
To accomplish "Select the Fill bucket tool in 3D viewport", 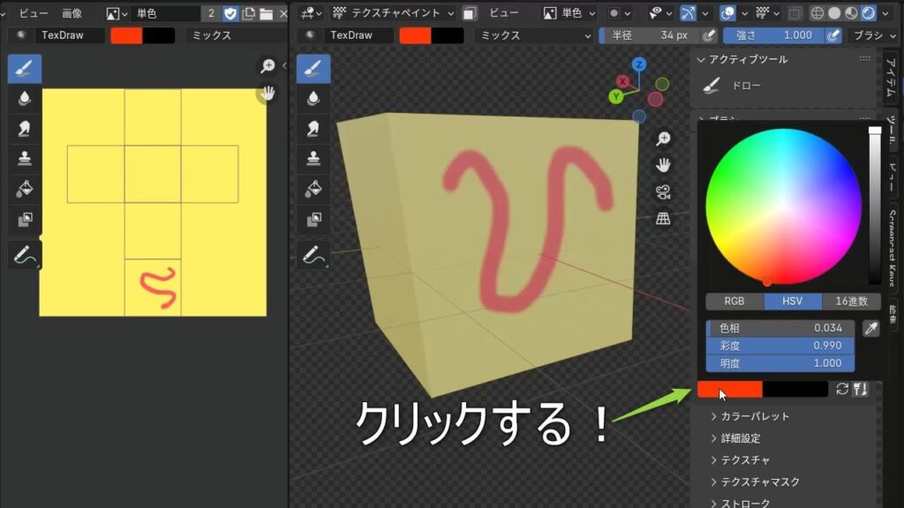I will click(313, 189).
